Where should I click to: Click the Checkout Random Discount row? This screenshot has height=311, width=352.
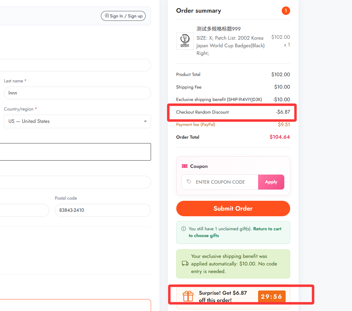coord(233,112)
